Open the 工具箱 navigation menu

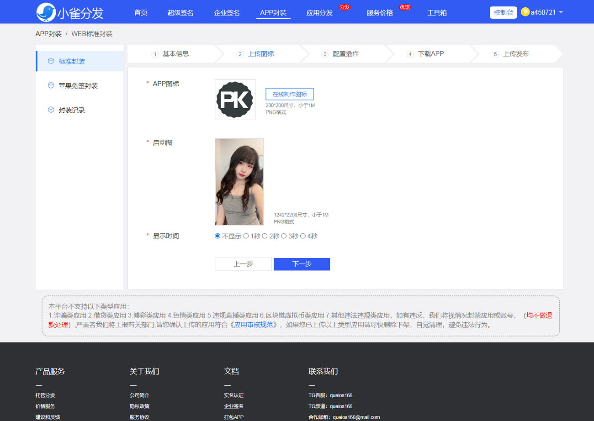tap(437, 13)
